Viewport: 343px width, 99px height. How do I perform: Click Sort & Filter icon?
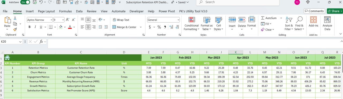289,20
